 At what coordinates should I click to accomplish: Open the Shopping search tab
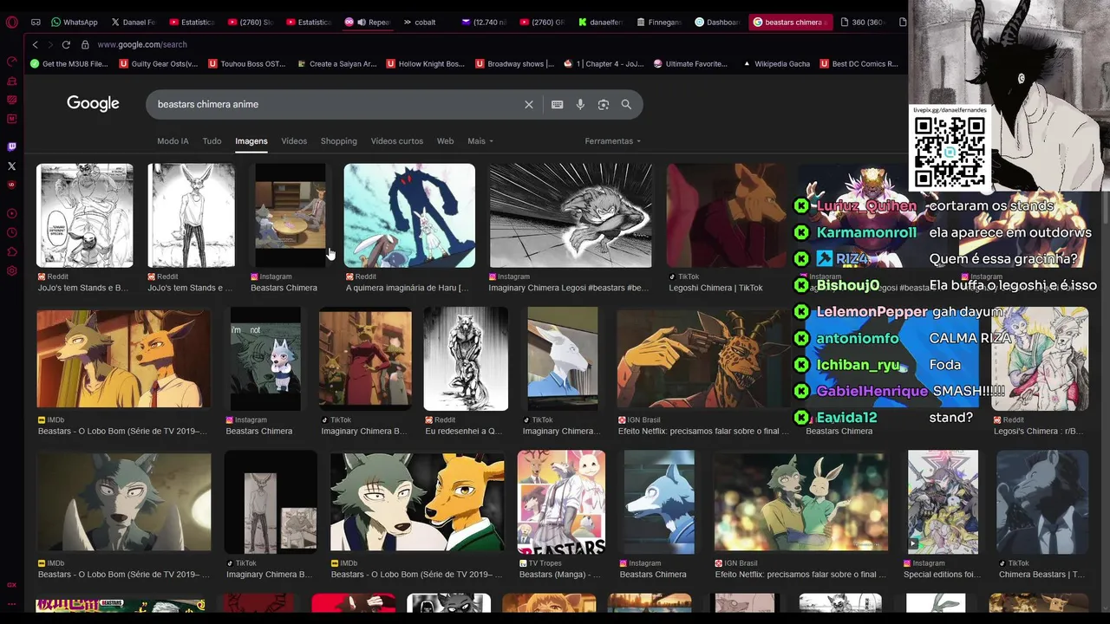tap(338, 140)
